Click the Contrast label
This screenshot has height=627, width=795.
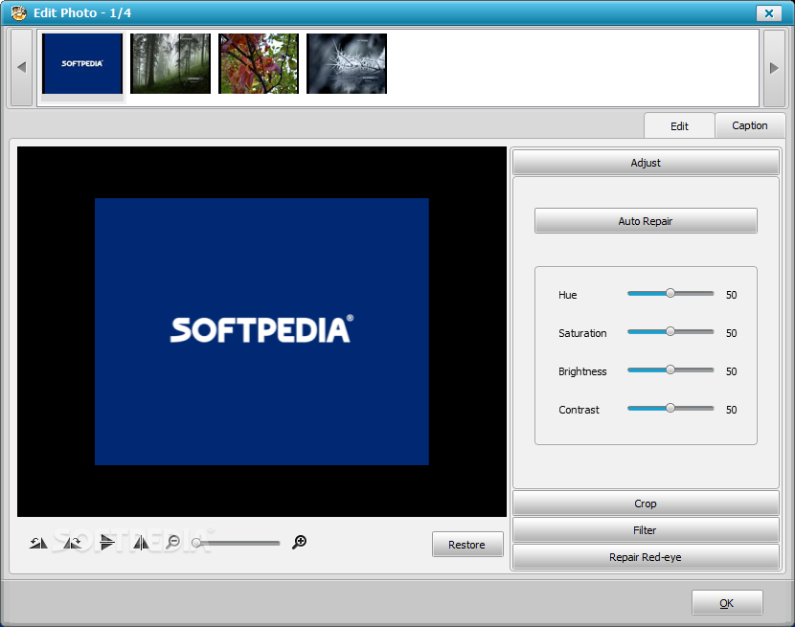[579, 410]
